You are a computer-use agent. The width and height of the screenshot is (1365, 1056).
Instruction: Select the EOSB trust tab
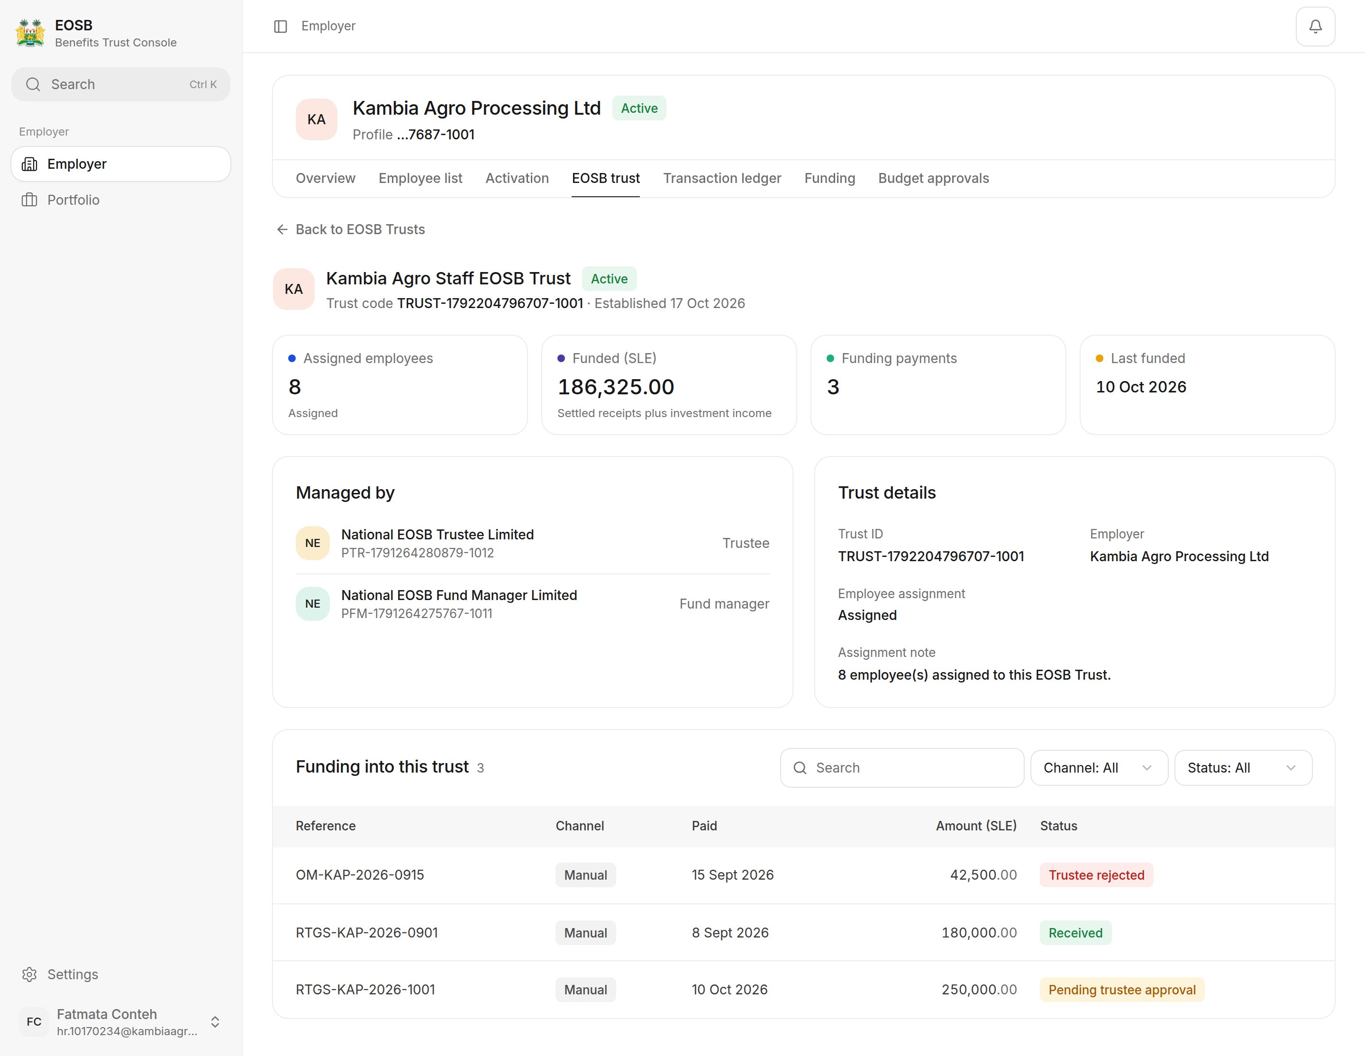coord(606,178)
